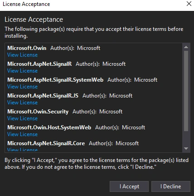The image size is (194, 196).
Task: Click the scrollbar down arrow
Action: coord(186,148)
